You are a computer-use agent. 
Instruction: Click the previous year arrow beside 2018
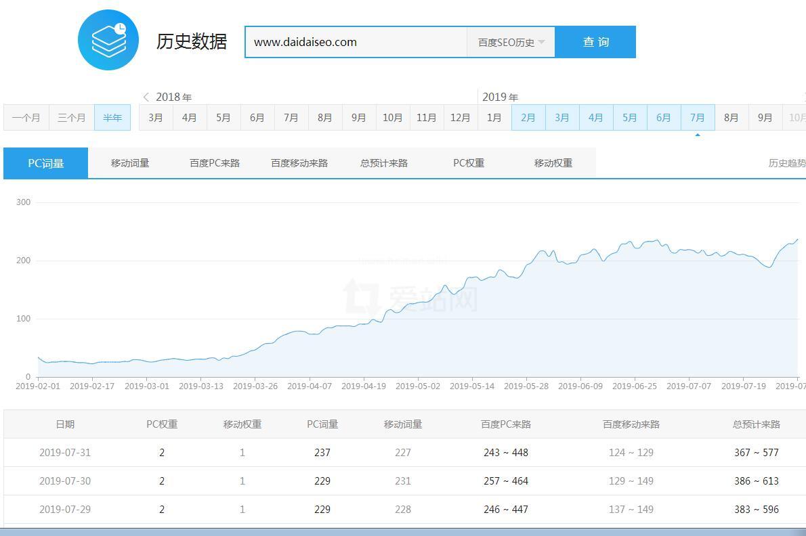coord(146,97)
